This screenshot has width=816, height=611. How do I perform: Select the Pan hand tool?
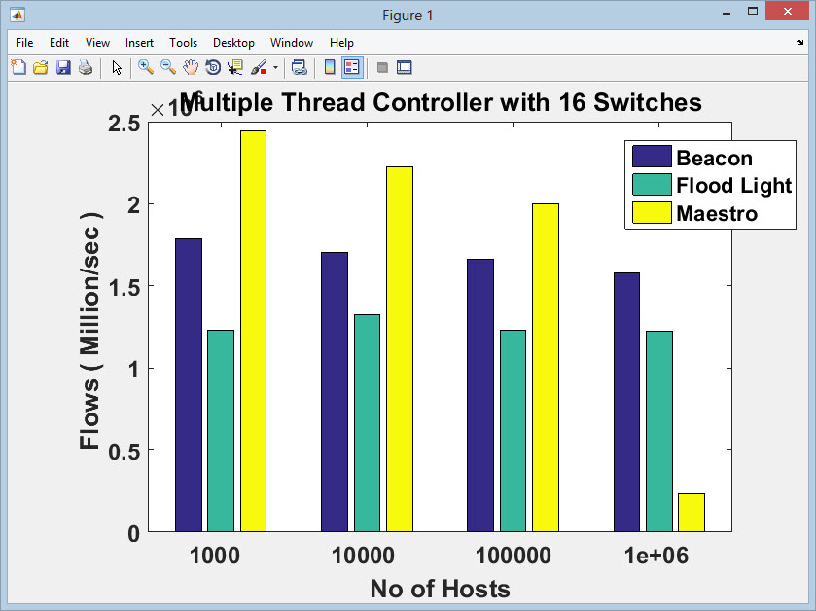(191, 68)
